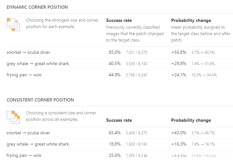Select snorkel → scuba diver row under consistent
233x162 pixels.
(x=28, y=133)
